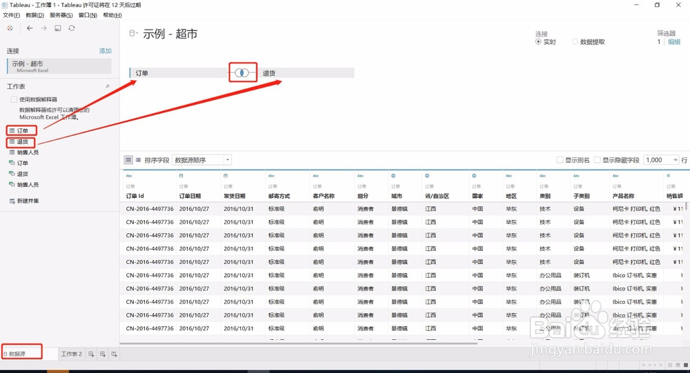Select the 订单 named range below 销售人员
The image size is (690, 373).
[x=19, y=163]
